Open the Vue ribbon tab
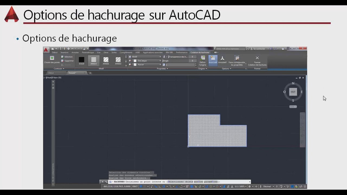347x195 pixels. [99, 53]
